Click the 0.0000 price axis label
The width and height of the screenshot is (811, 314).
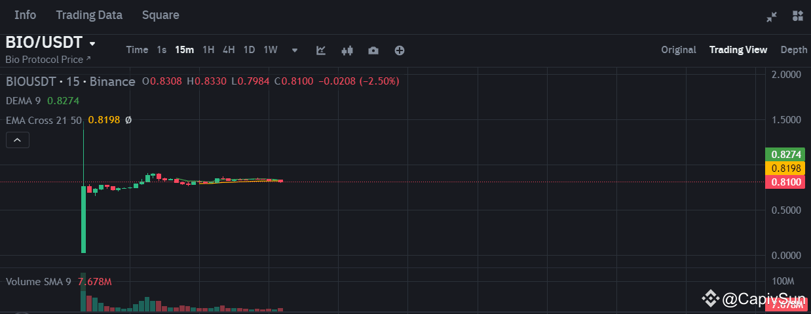click(786, 255)
